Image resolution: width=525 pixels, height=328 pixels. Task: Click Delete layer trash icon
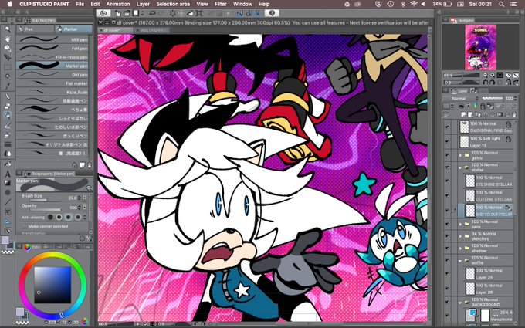click(x=514, y=115)
